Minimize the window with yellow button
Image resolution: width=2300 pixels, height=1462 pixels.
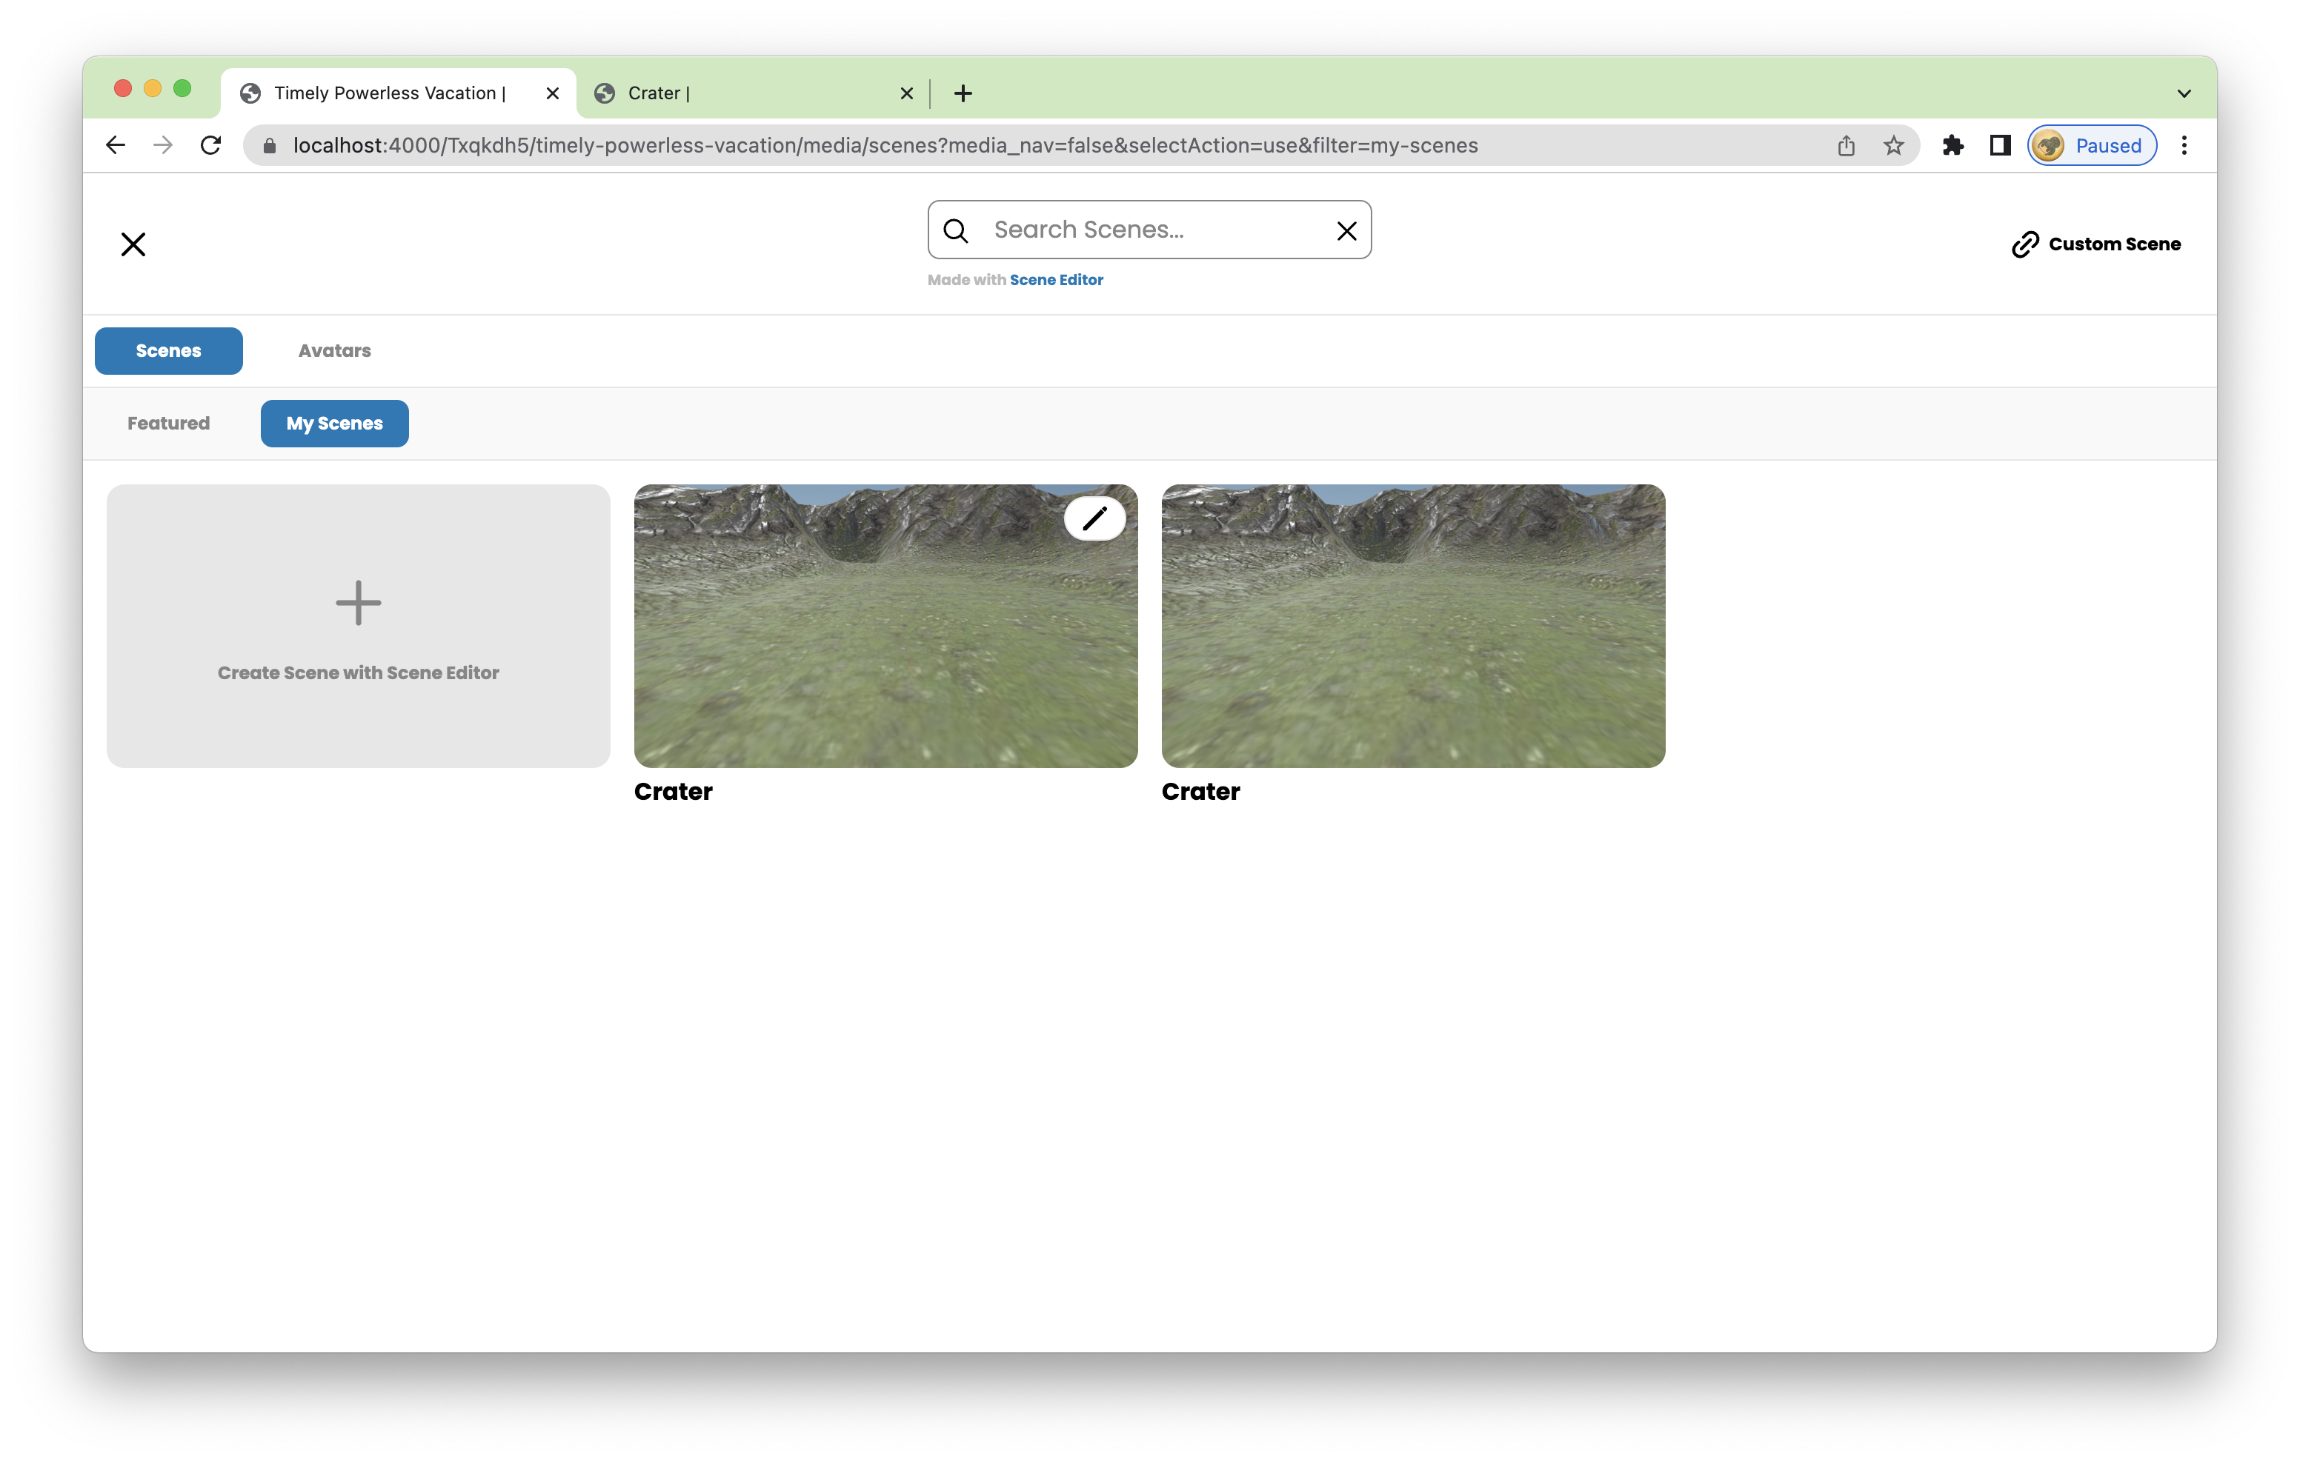[152, 89]
